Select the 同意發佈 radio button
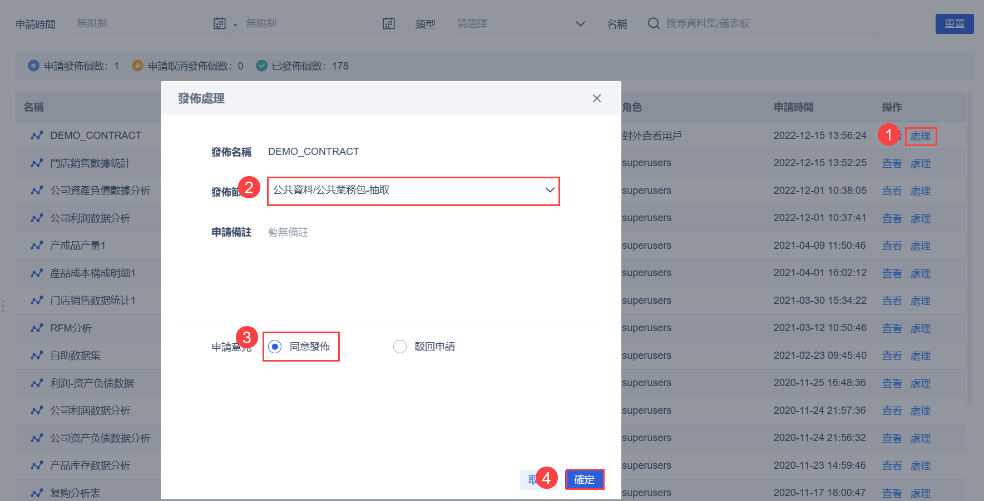984x501 pixels. (275, 347)
